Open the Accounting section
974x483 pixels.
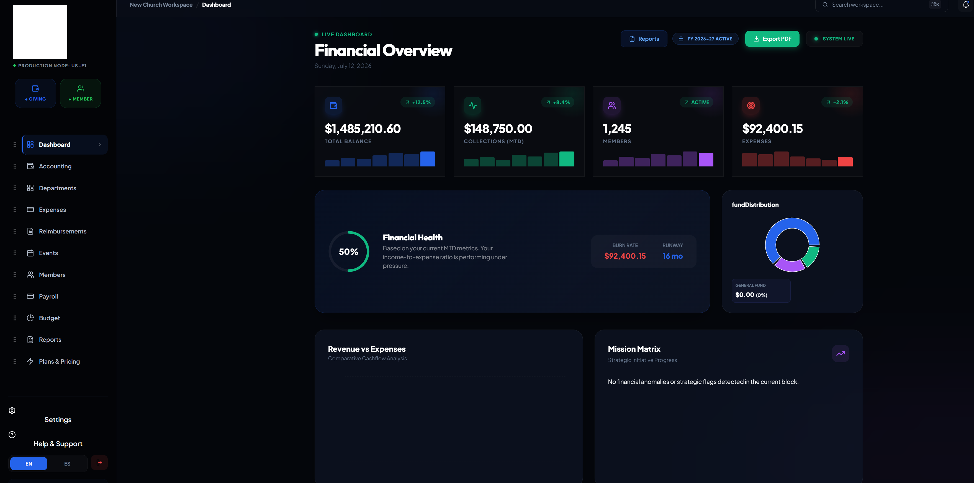pyautogui.click(x=65, y=166)
